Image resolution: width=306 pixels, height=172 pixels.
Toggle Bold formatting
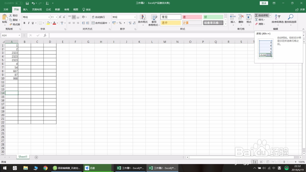(24, 23)
